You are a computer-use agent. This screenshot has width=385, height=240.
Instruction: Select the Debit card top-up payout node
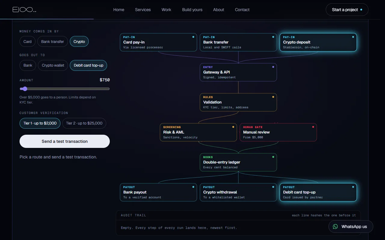click(x=318, y=192)
